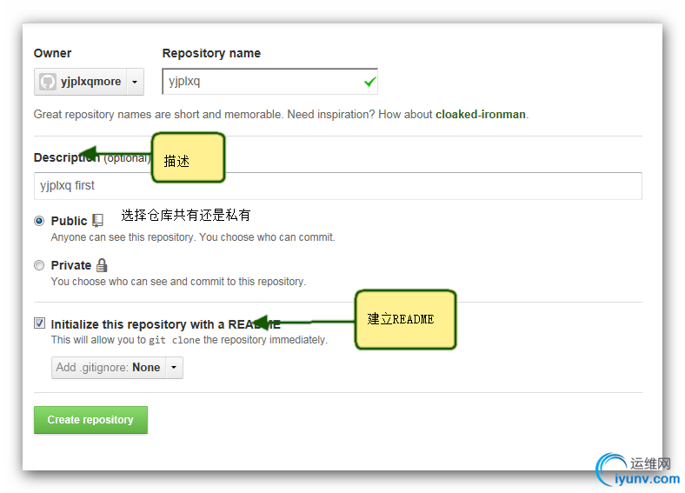Click 'This will allow you to git clone' text
The width and height of the screenshot is (685, 493).
click(x=190, y=340)
